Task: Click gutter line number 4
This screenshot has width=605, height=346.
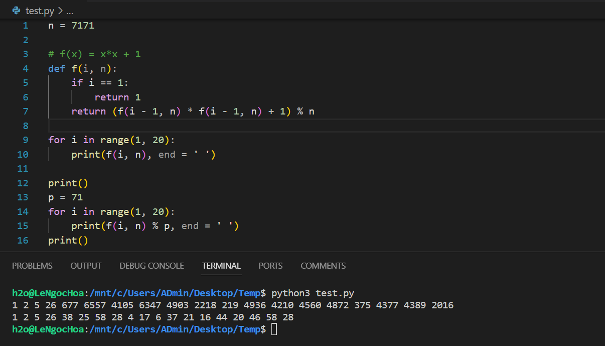Action: (26, 68)
